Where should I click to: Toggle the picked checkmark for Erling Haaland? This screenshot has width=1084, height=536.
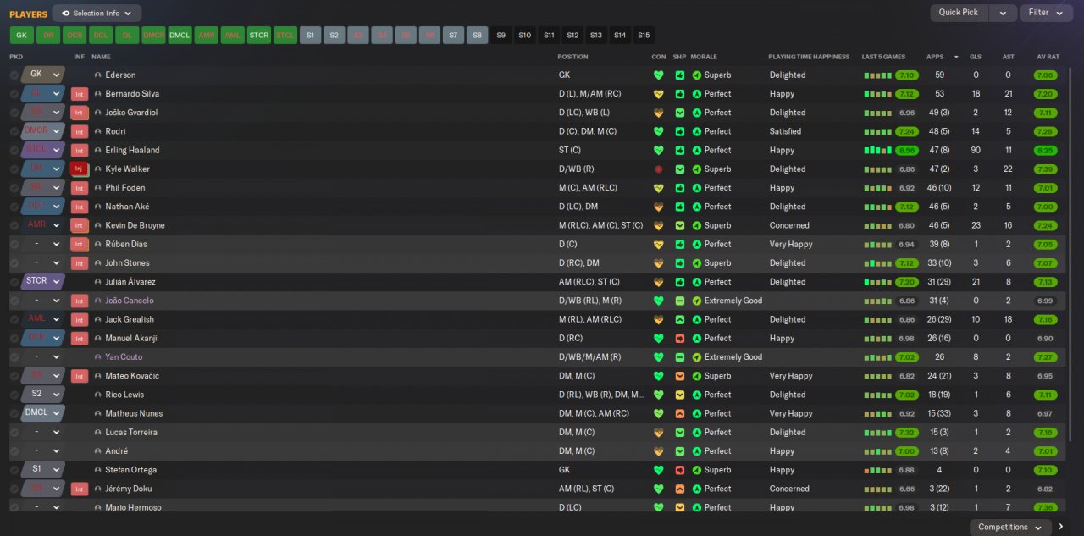[x=14, y=151]
